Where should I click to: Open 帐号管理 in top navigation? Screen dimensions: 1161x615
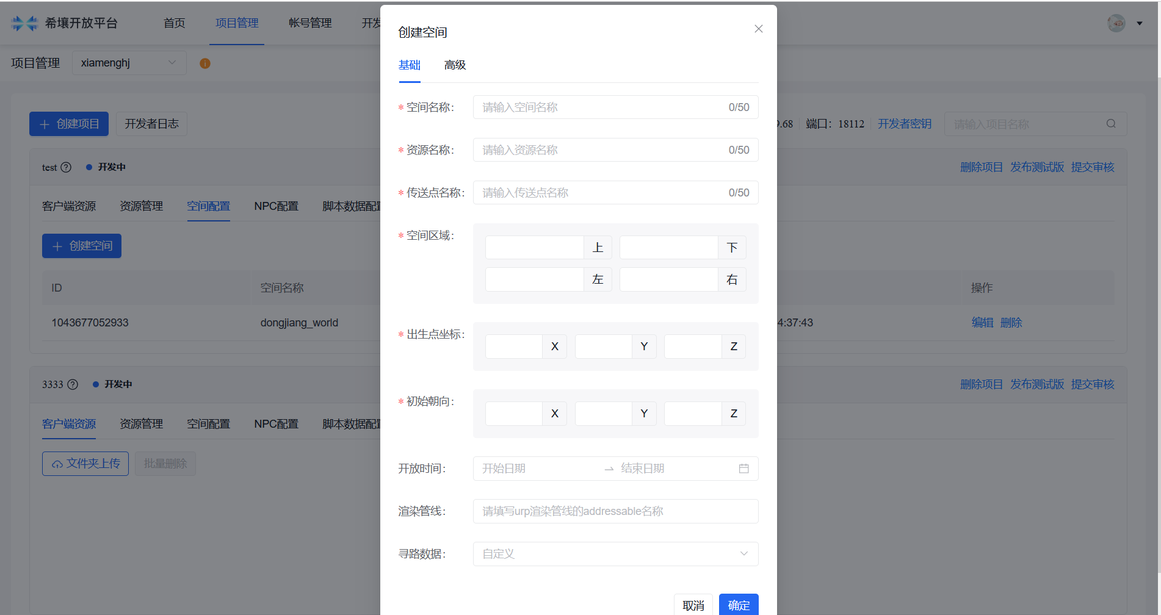pyautogui.click(x=310, y=23)
